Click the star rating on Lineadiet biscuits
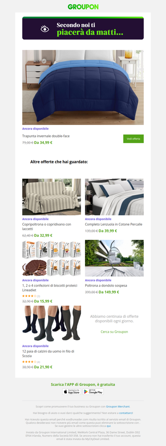The height and width of the screenshot is (446, 166). [x=29, y=296]
